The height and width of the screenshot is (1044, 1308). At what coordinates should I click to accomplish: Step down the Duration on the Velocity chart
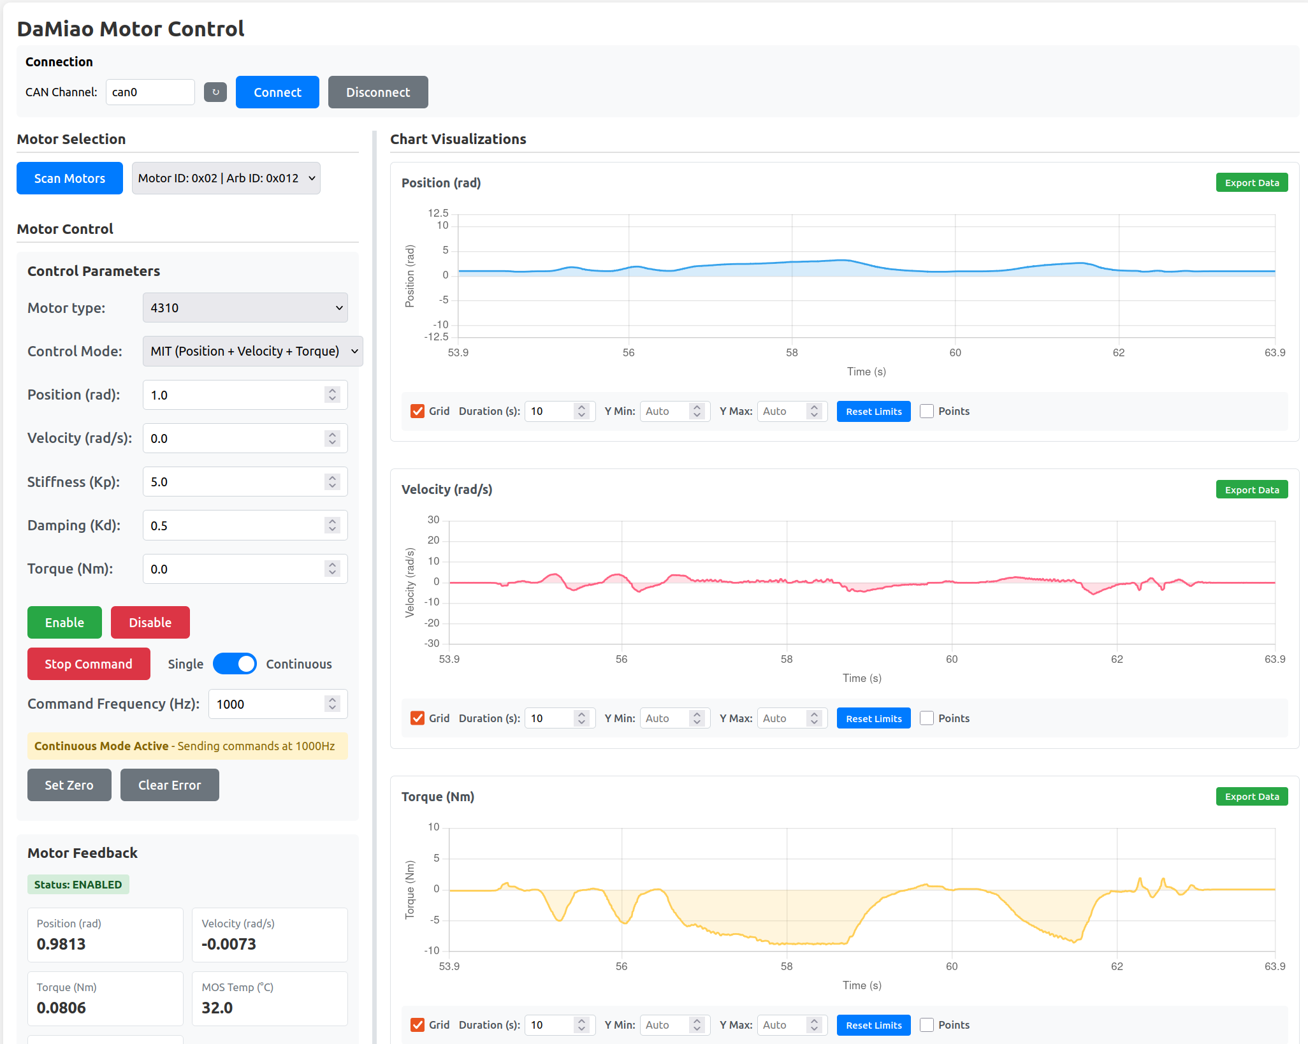(581, 721)
